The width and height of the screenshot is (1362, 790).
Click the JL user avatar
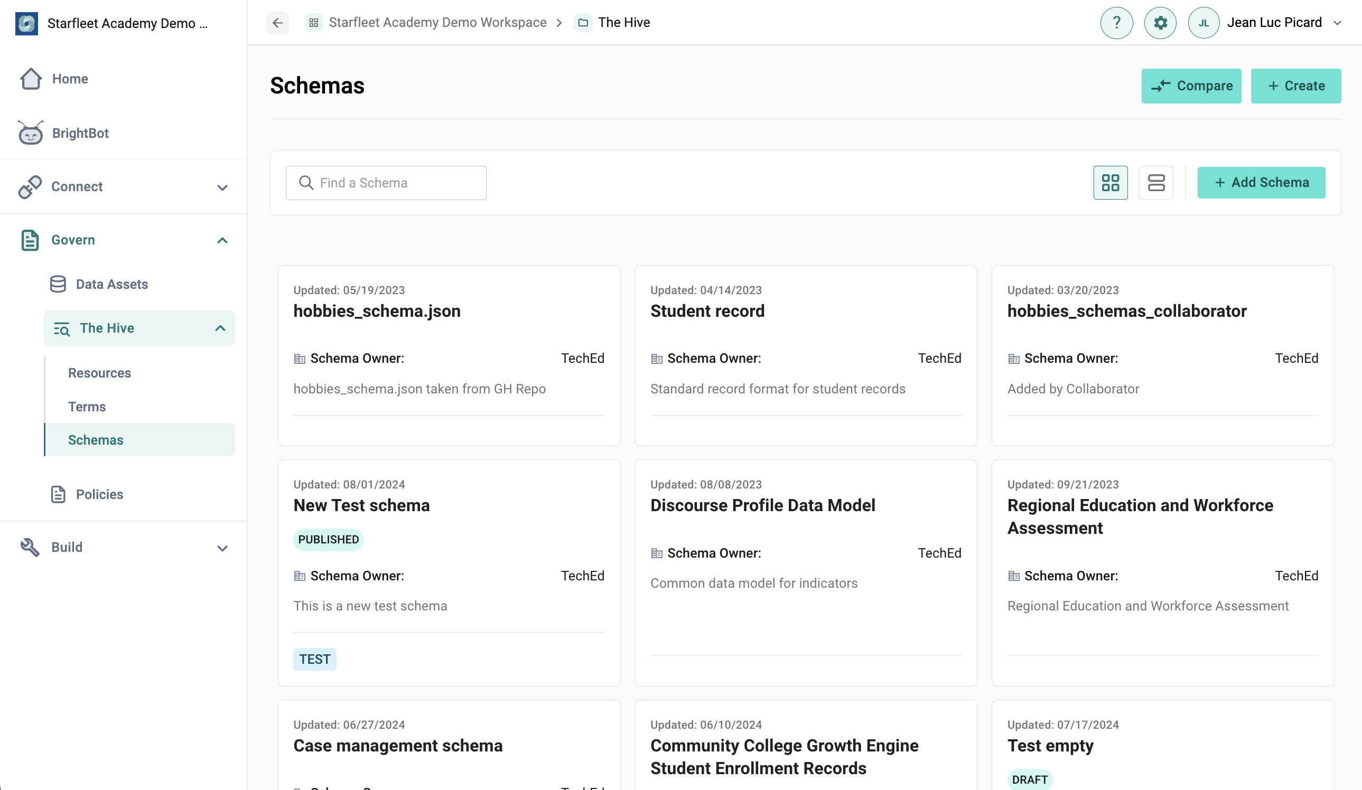click(x=1204, y=23)
